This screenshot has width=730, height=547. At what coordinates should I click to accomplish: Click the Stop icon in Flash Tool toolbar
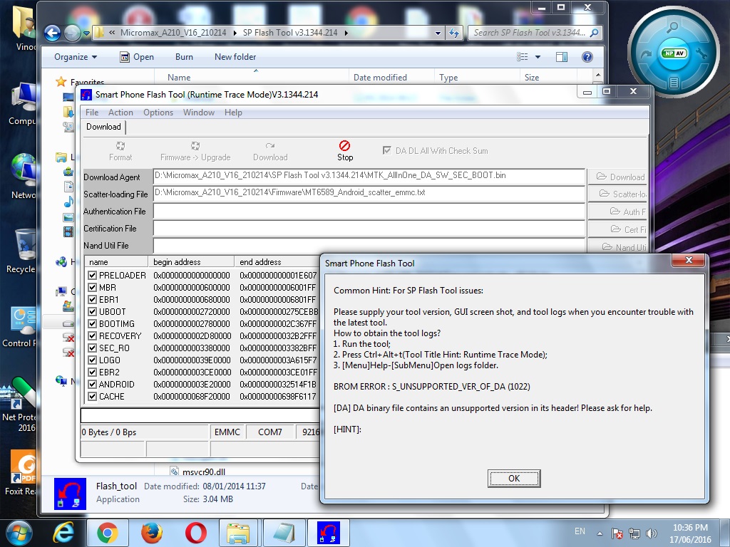[x=345, y=151]
